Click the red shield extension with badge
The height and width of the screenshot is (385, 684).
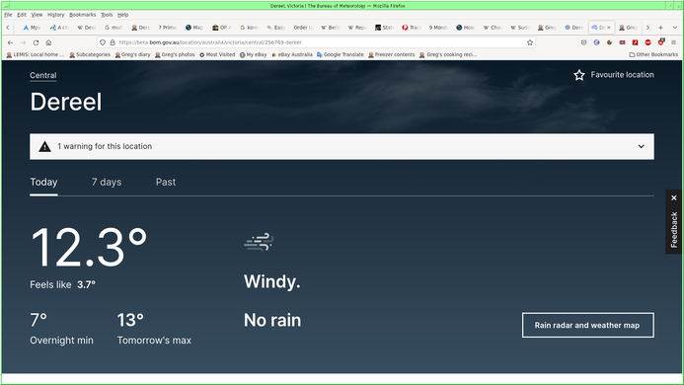(x=661, y=42)
